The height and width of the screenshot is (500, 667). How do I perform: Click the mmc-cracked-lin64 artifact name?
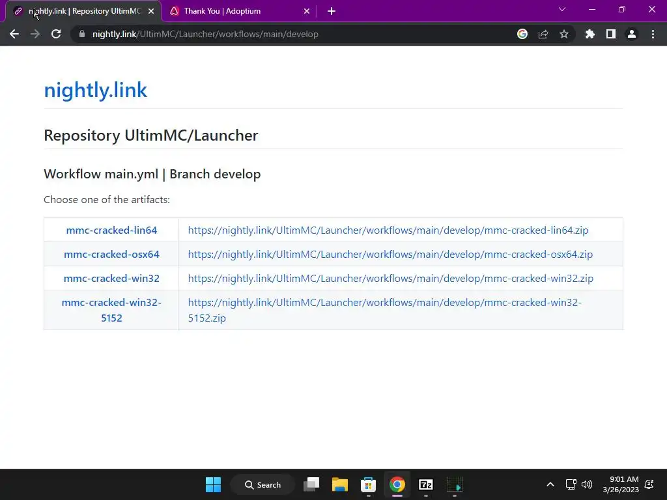tap(111, 230)
